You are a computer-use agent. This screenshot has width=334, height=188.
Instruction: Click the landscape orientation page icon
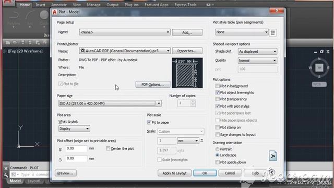click(273, 156)
